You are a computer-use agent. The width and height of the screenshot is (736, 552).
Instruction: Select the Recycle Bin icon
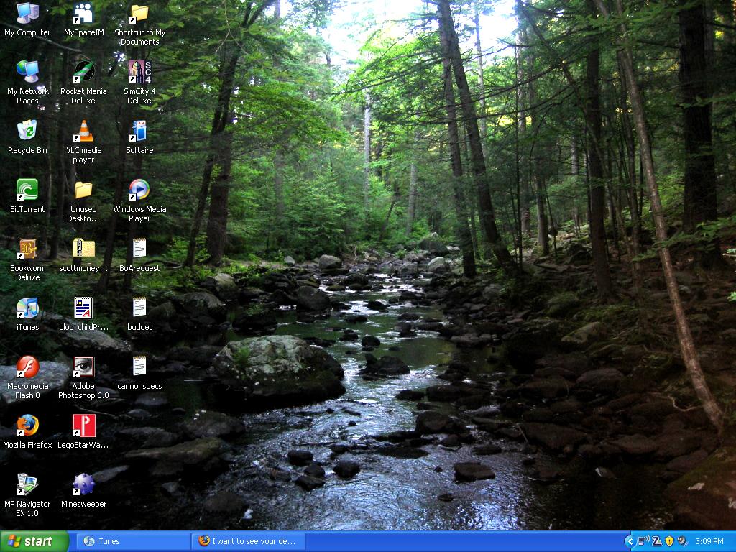pyautogui.click(x=27, y=132)
